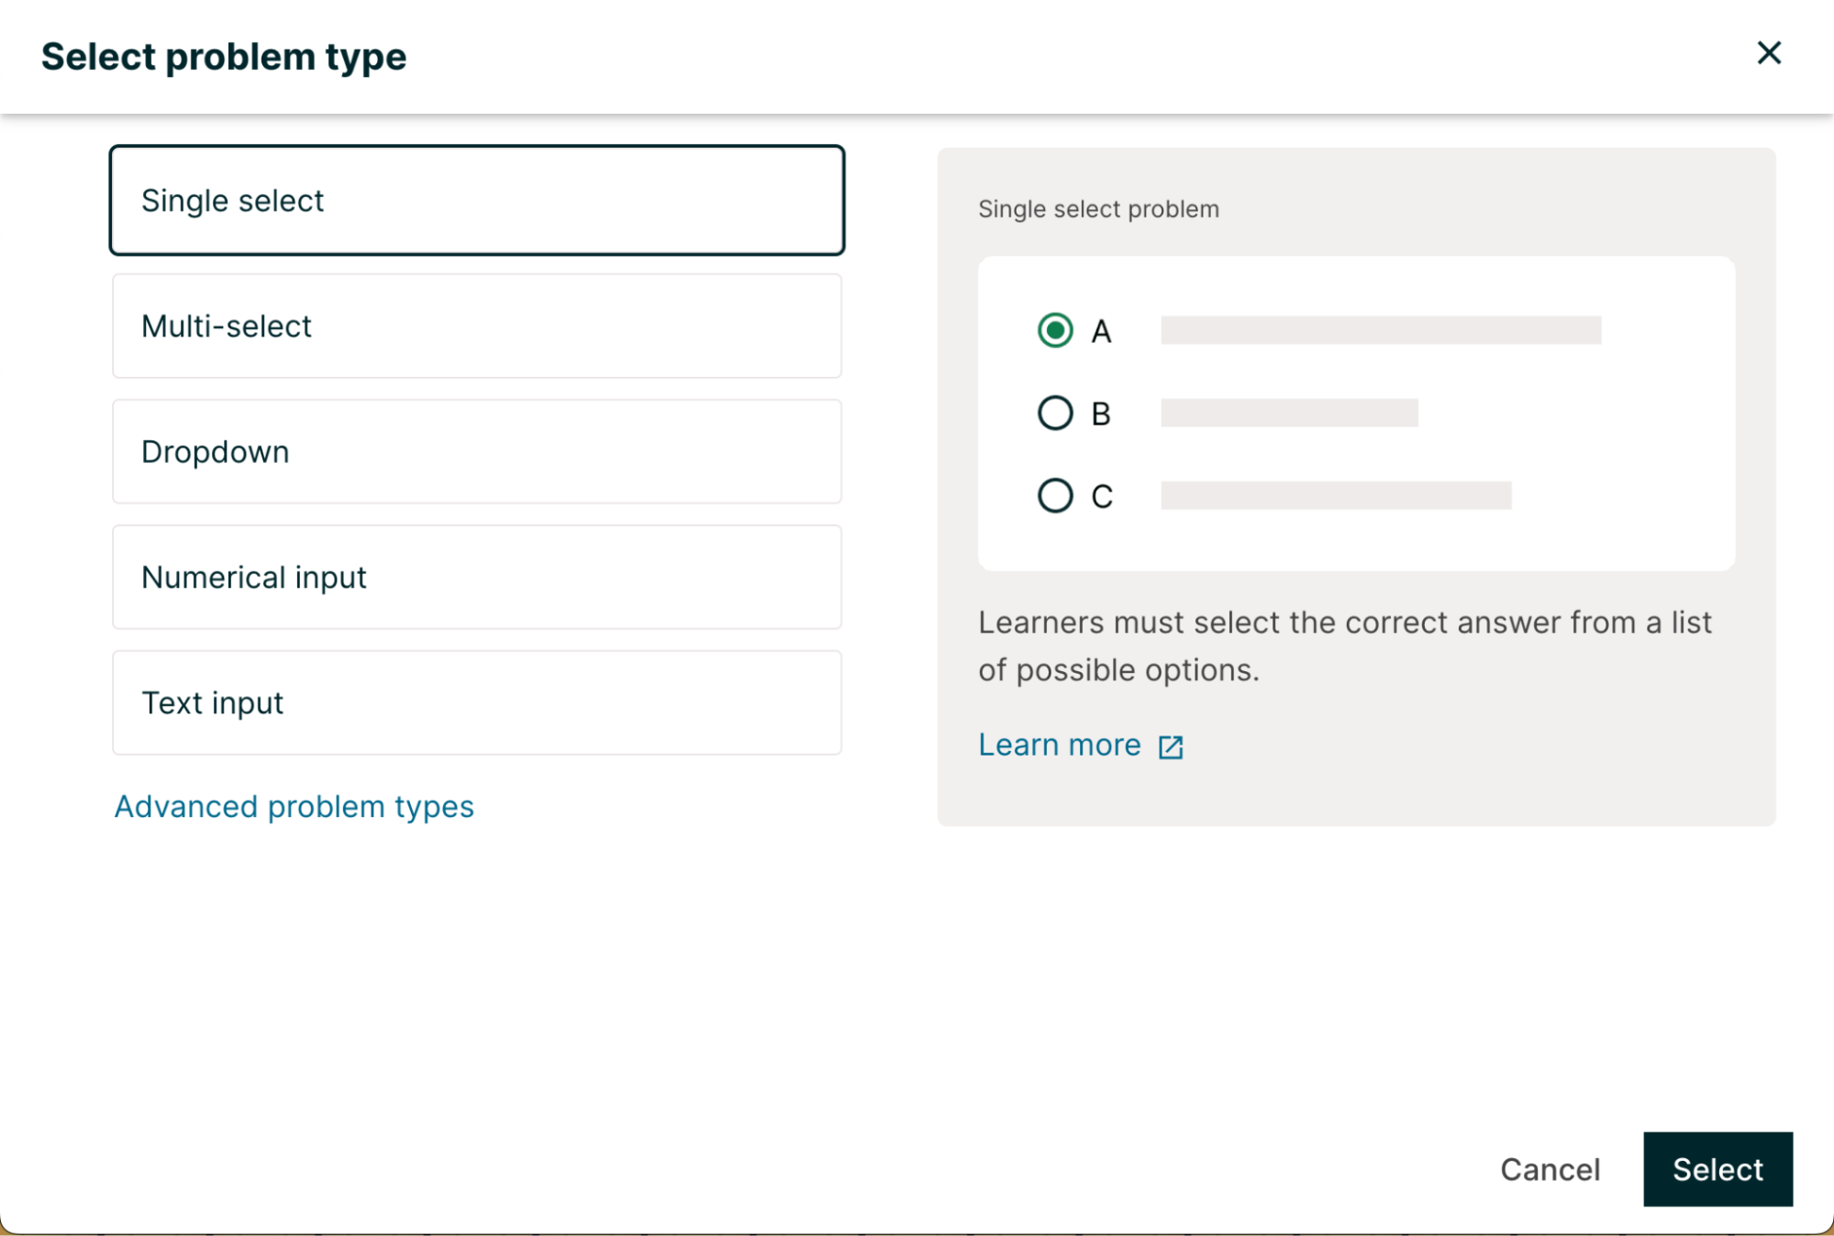Select radio button B in preview
The image size is (1834, 1236).
[1054, 413]
